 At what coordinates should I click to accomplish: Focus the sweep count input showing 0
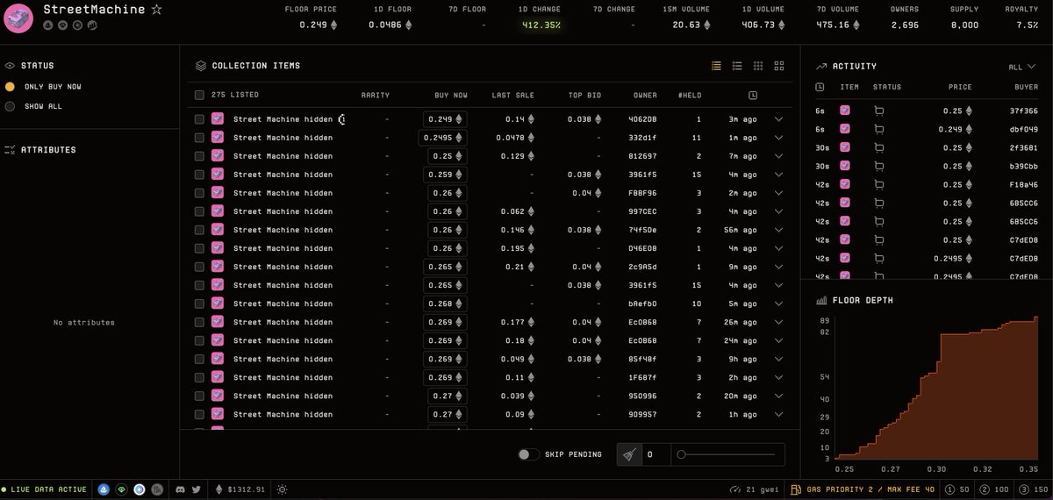click(656, 454)
